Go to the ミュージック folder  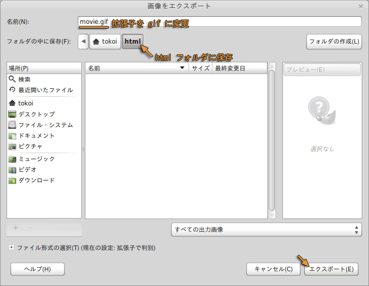[36, 159]
